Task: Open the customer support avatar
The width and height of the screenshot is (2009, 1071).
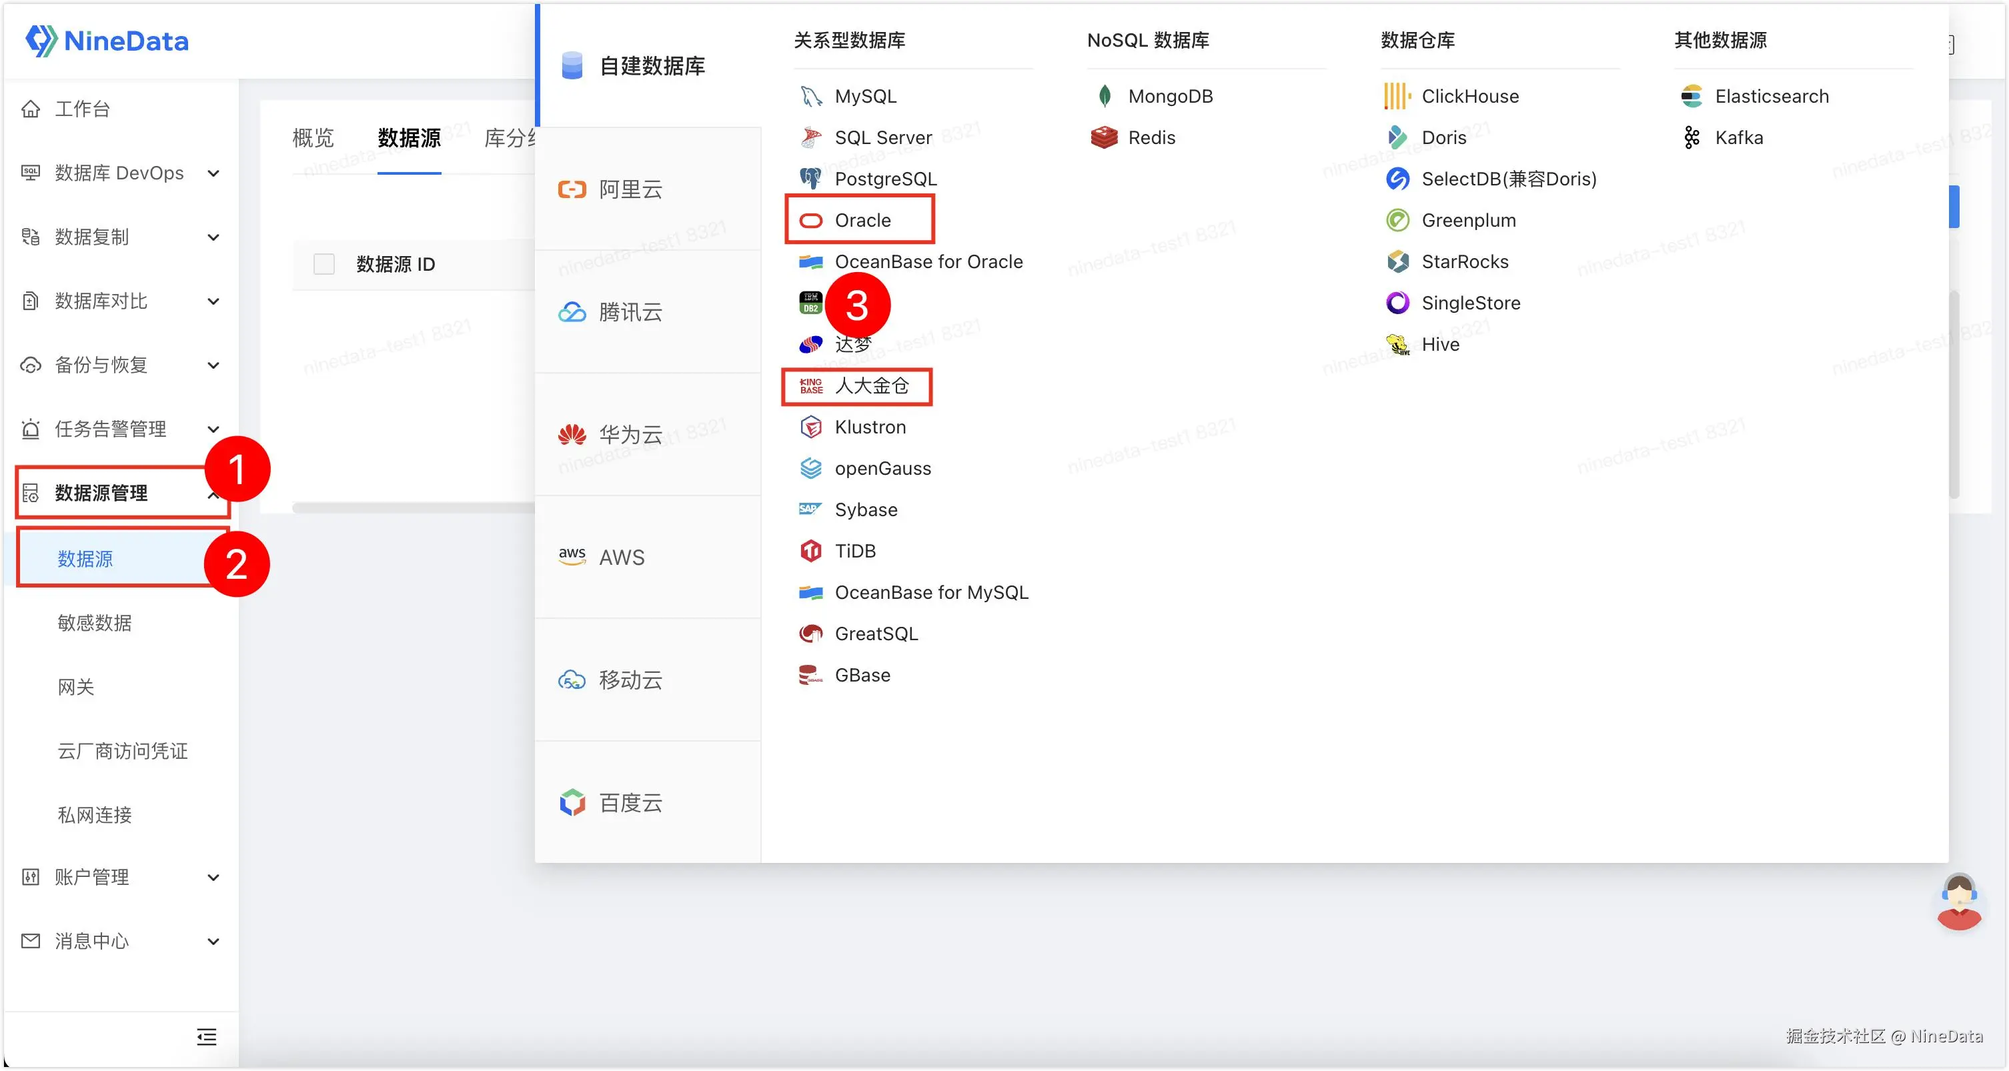Action: pos(1958,903)
